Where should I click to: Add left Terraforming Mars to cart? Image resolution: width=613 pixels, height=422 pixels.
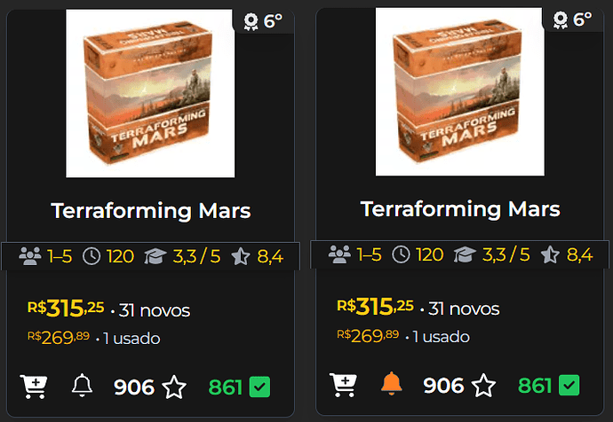pyautogui.click(x=34, y=387)
